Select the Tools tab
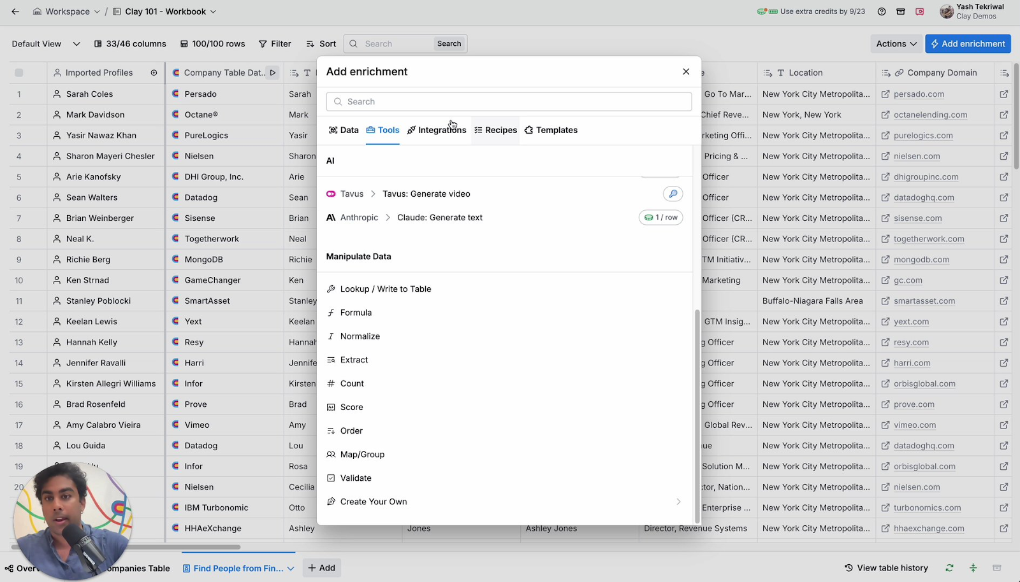The width and height of the screenshot is (1020, 582). [382, 130]
